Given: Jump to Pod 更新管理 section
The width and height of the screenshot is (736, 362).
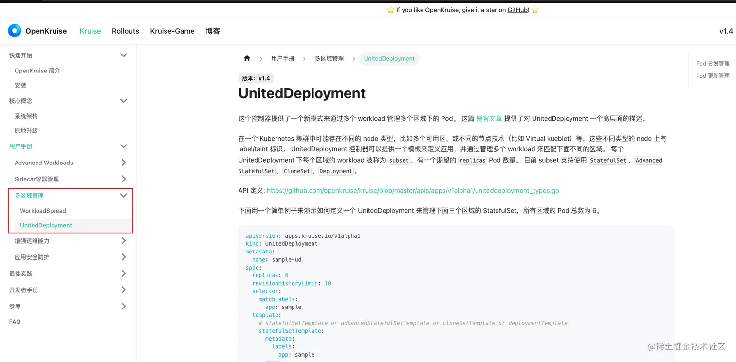Looking at the screenshot, I should [x=713, y=76].
